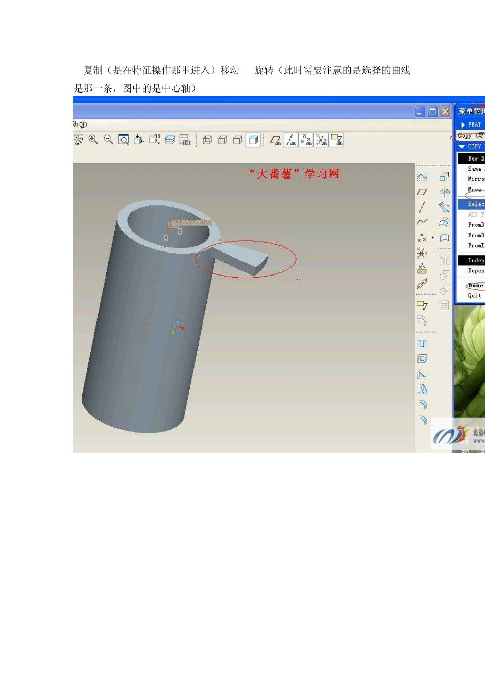Choose Same Refs in COPY menu

point(471,169)
